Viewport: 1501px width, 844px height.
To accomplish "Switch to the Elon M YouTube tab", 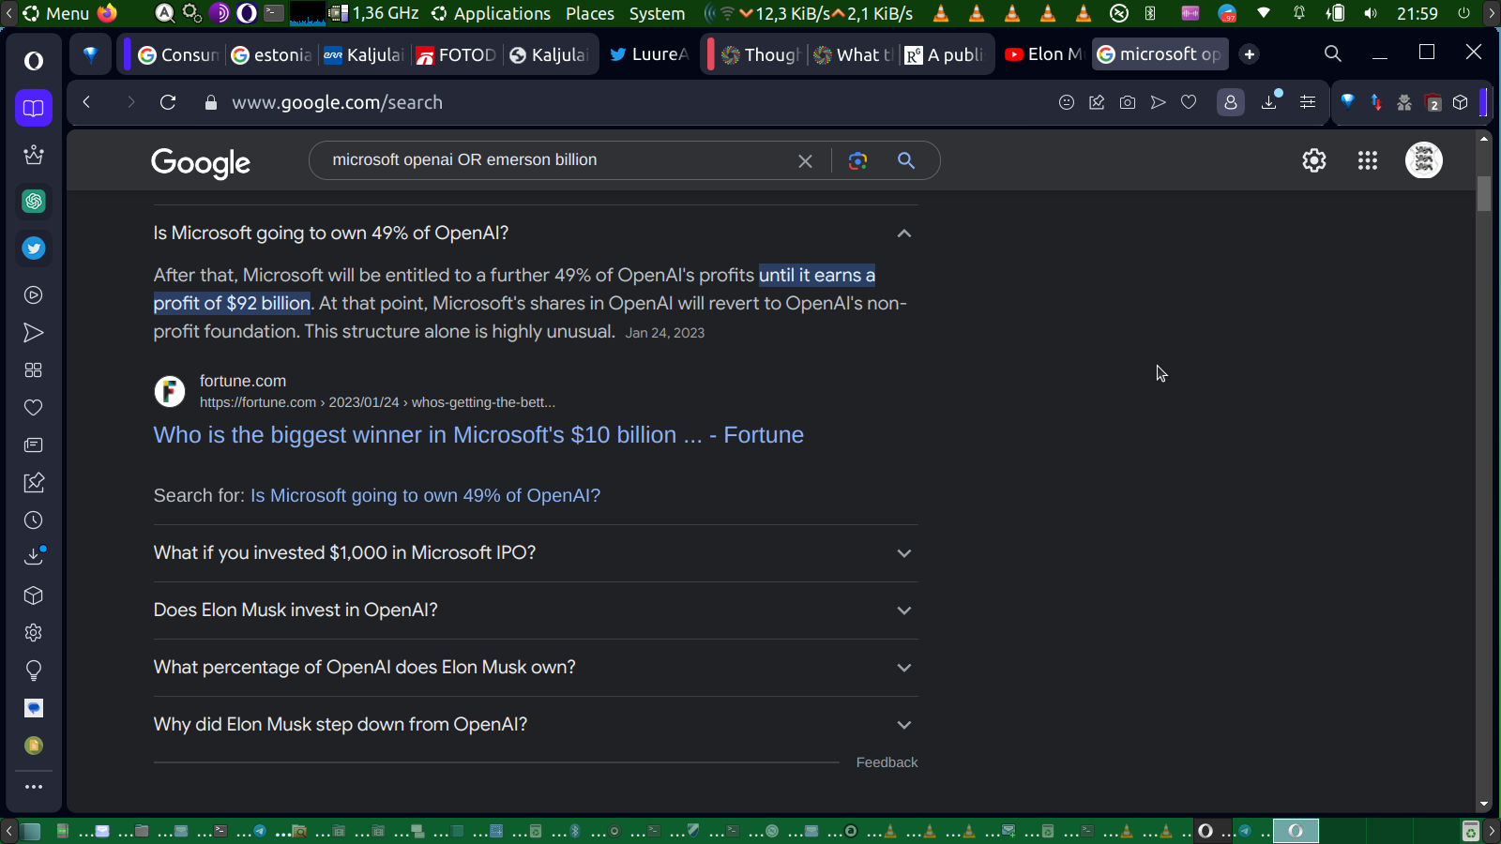I will click(x=1043, y=54).
